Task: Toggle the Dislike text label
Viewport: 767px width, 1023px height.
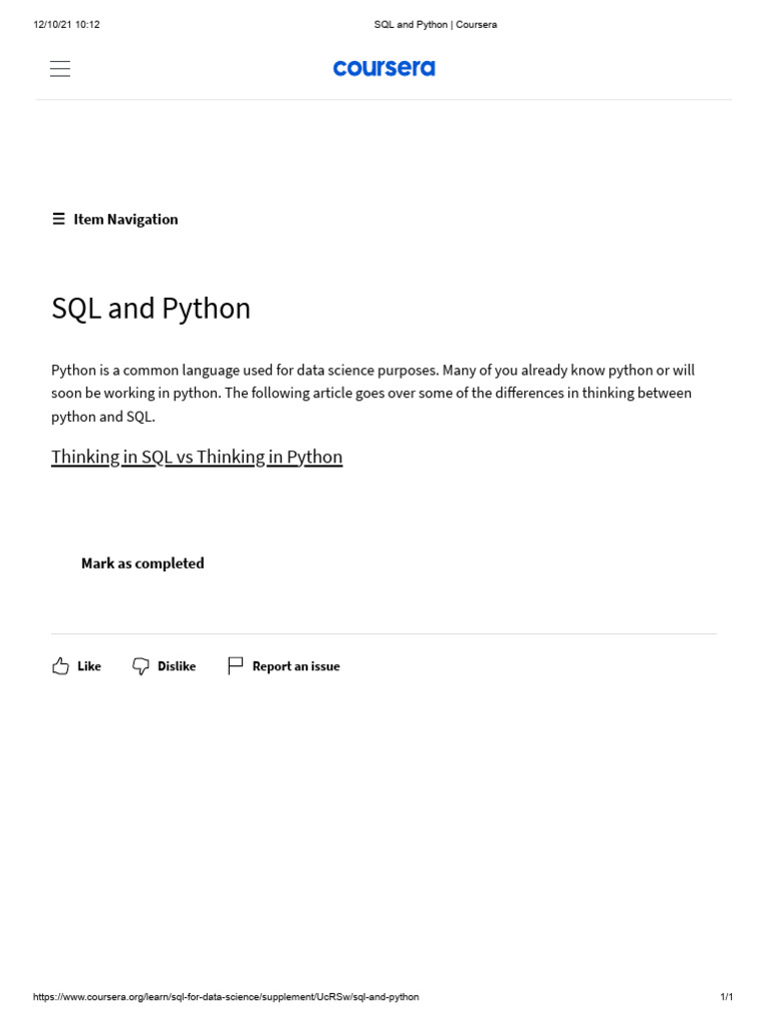Action: pyautogui.click(x=177, y=666)
